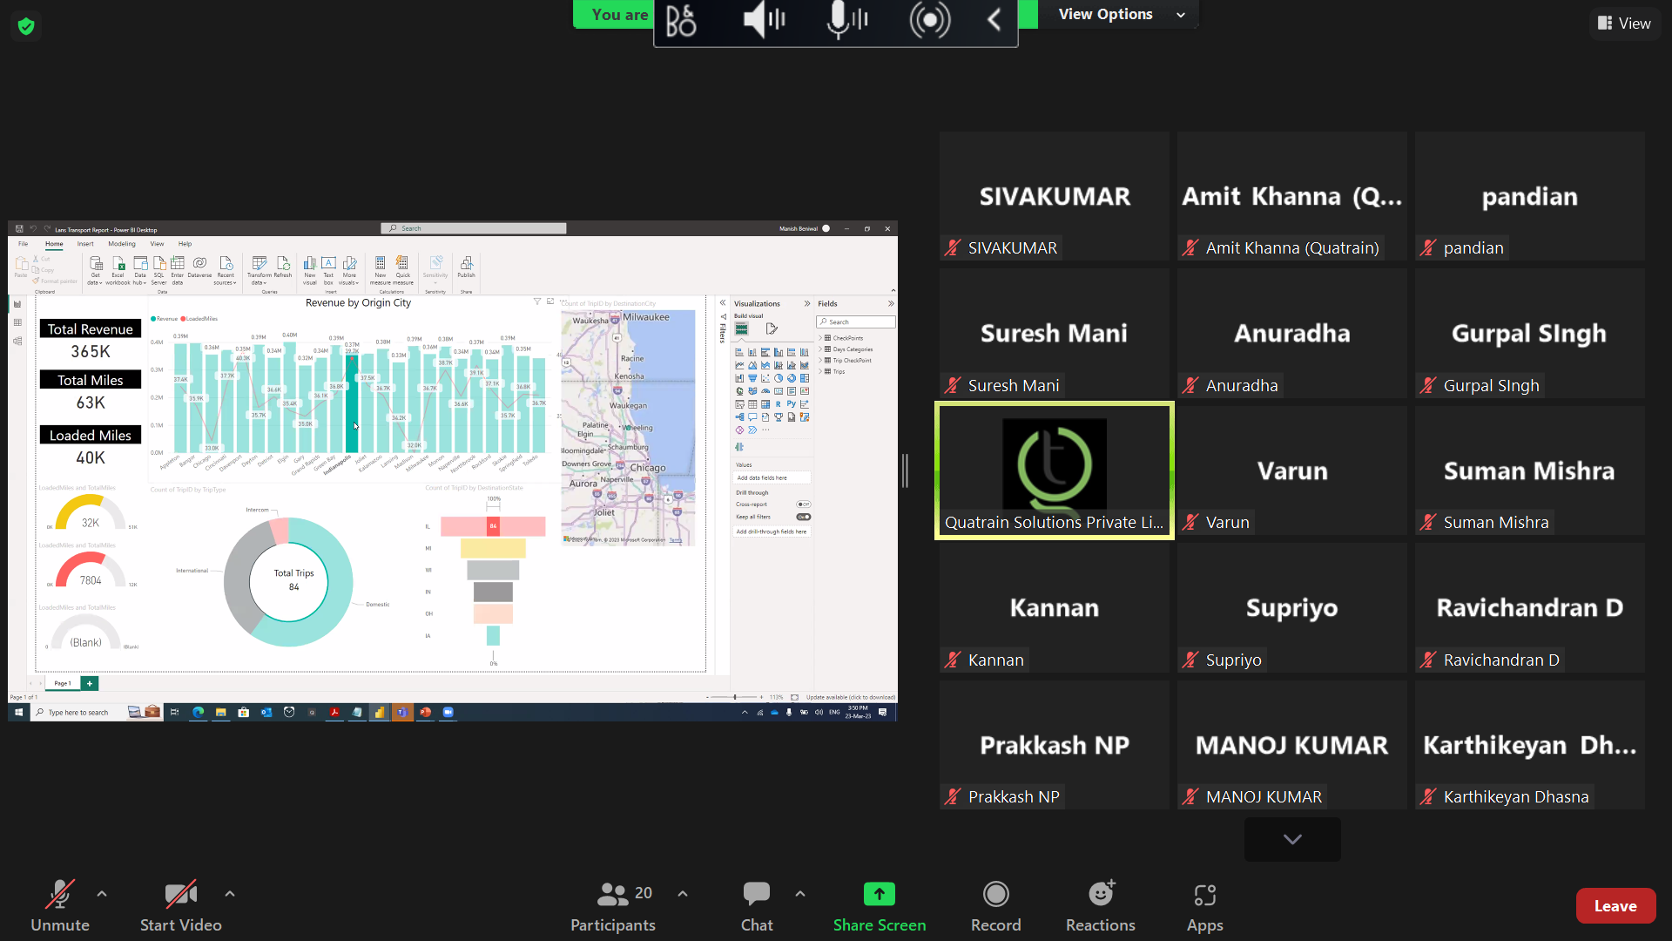The image size is (1672, 941).
Task: Select the Page 1 report tab
Action: tap(63, 683)
